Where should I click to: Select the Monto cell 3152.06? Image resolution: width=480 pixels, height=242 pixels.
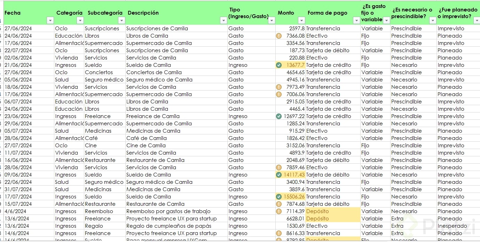(290, 146)
